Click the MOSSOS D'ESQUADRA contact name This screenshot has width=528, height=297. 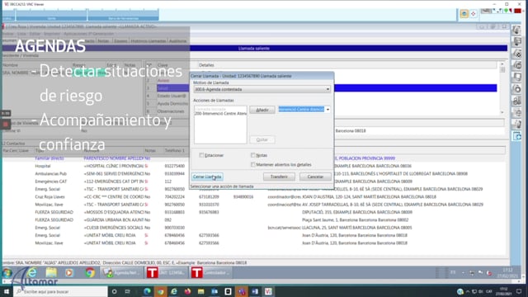pos(114,212)
